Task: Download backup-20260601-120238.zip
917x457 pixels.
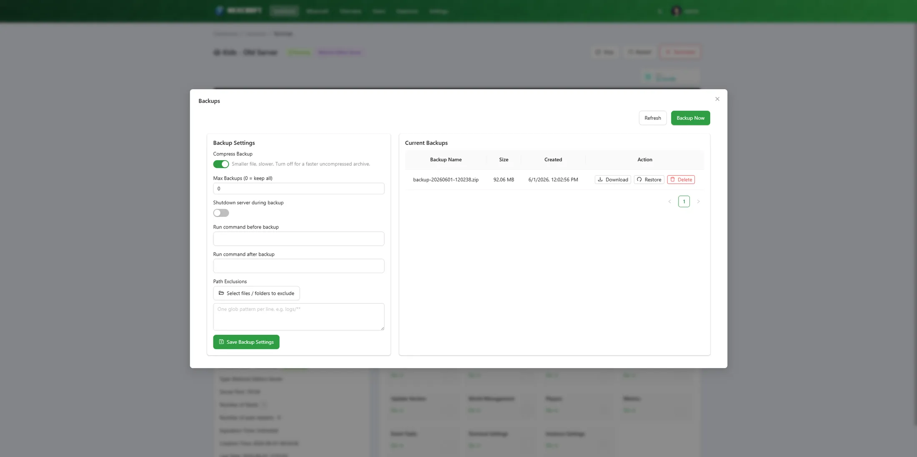Action: [x=613, y=180]
